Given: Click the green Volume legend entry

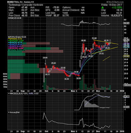Looking at the screenshot, I should coord(17,50).
